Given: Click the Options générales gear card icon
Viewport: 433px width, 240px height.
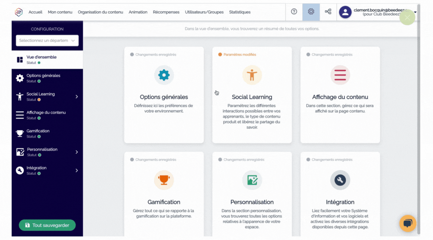Looking at the screenshot, I should [x=164, y=75].
